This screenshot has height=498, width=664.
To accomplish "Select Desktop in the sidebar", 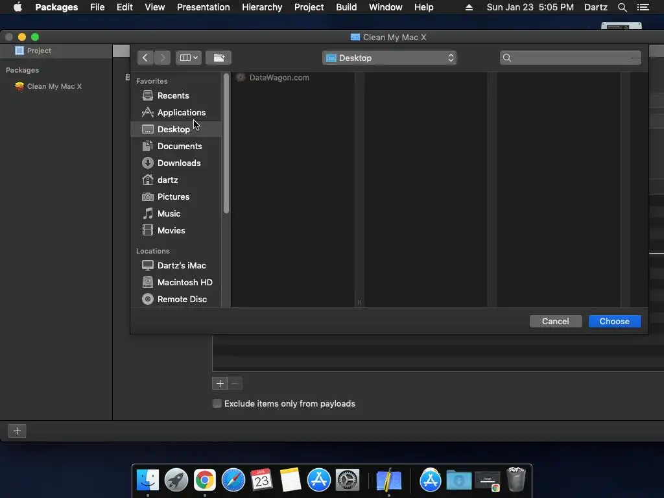I will (x=175, y=129).
